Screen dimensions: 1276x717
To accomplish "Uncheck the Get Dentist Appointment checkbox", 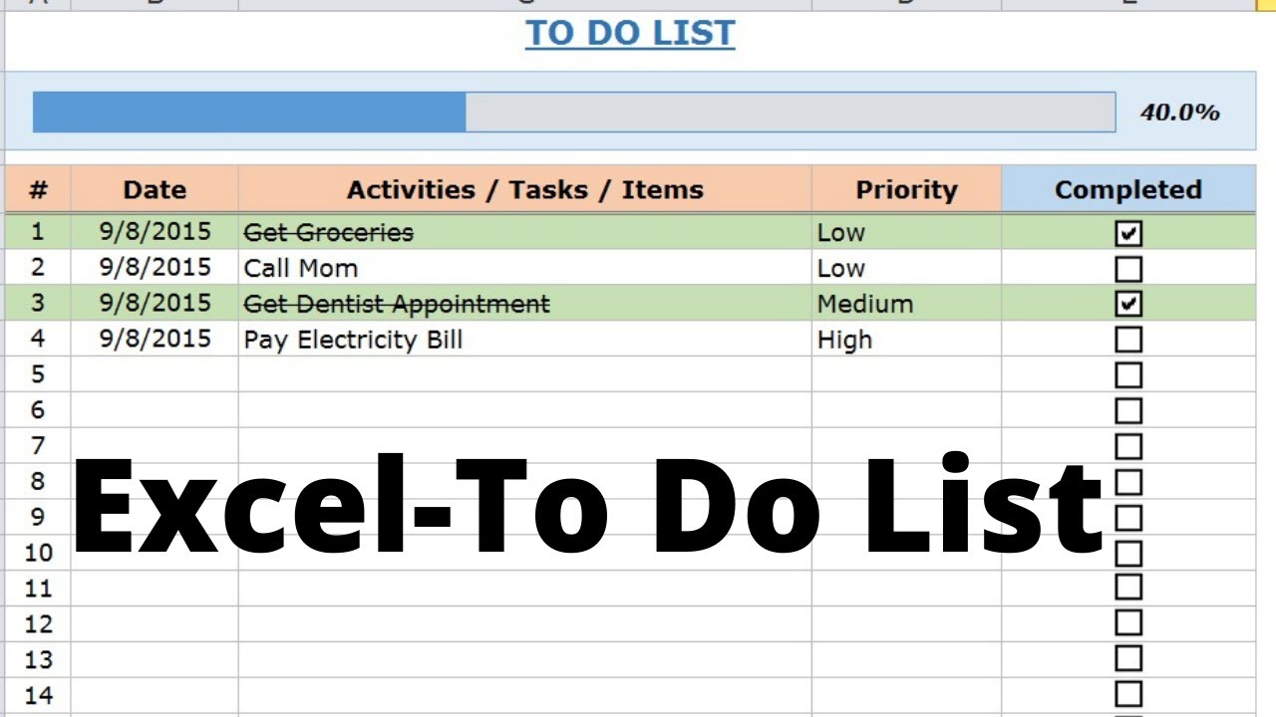I will tap(1128, 304).
